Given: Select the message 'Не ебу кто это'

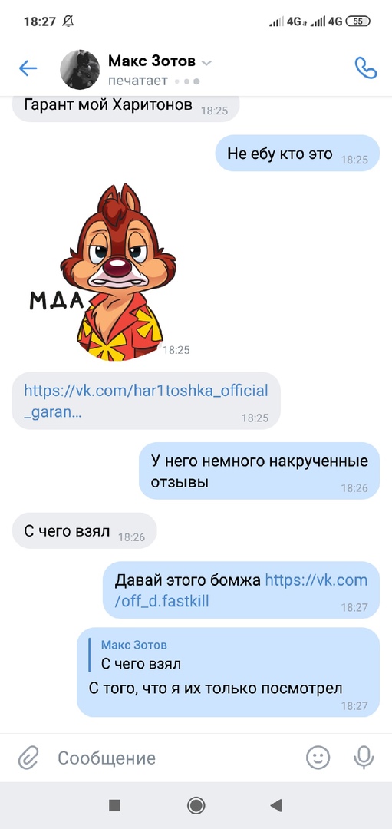Looking at the screenshot, I should coord(298,154).
